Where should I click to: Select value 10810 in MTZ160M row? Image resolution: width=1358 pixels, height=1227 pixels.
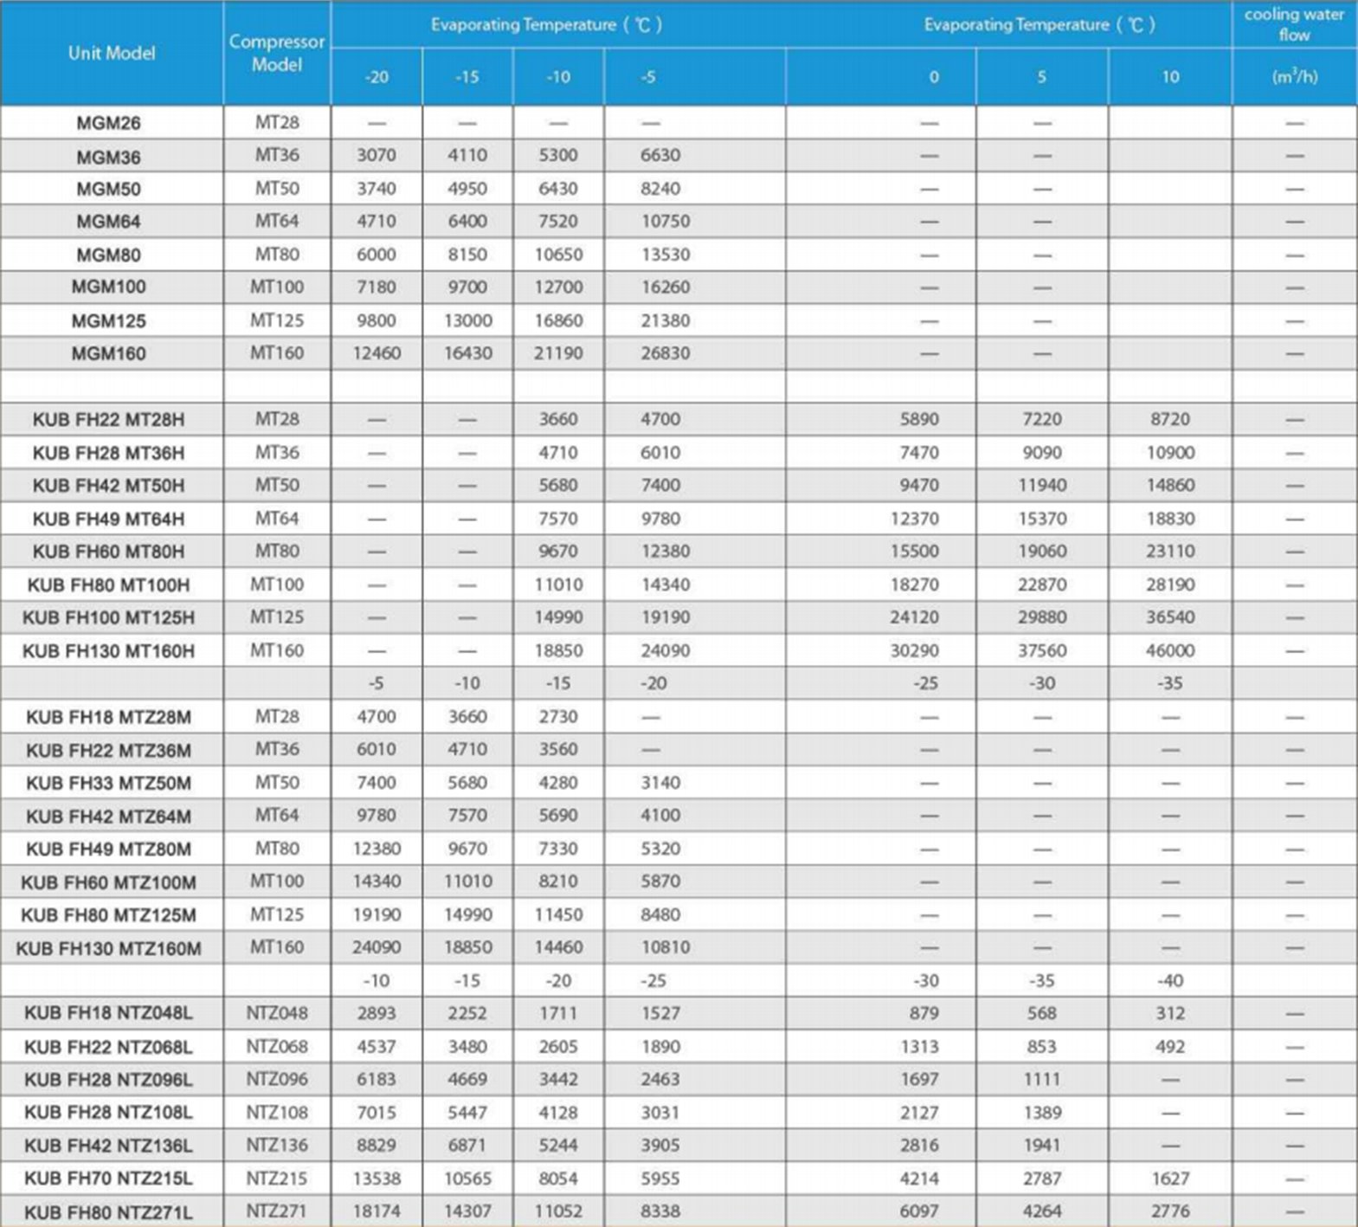[x=665, y=947]
